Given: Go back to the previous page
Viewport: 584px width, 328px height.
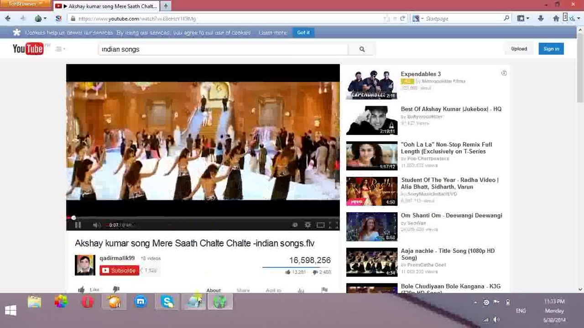Looking at the screenshot, I should coord(8,18).
